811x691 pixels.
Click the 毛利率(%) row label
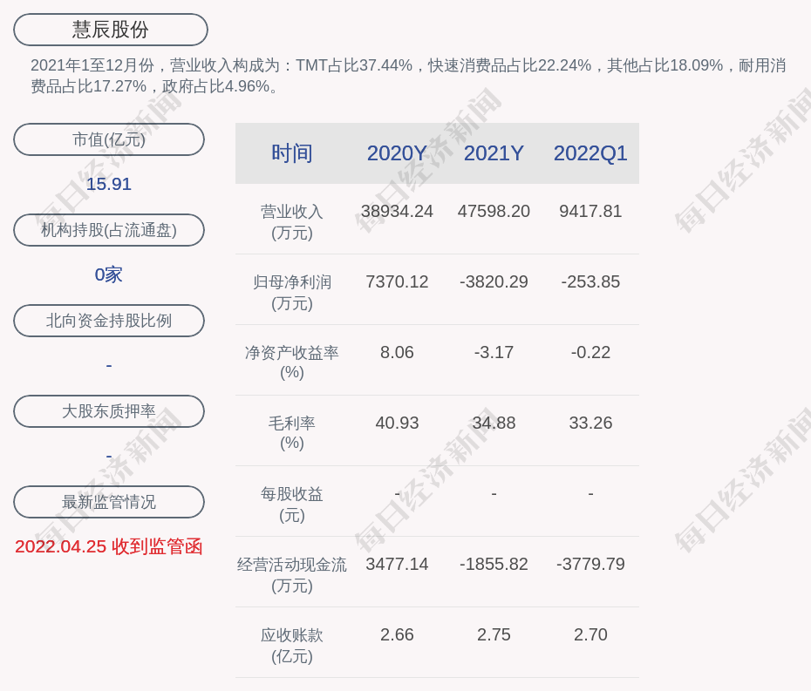click(x=292, y=433)
